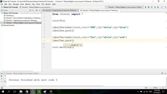Click taskbar clock showing 12:02 PM
The width and height of the screenshot is (167, 94).
(x=157, y=92)
